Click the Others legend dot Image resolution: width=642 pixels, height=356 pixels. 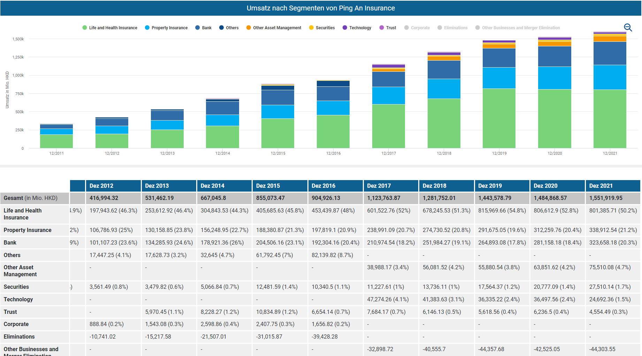coord(221,28)
